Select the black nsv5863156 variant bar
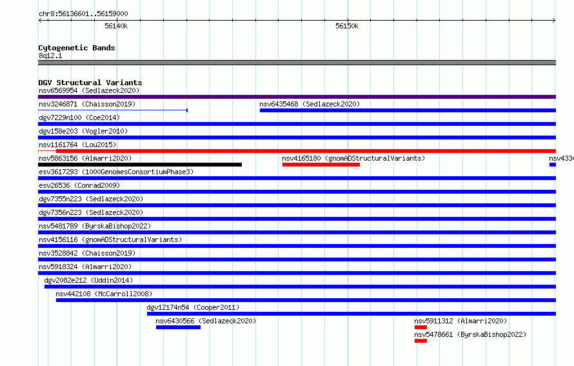This screenshot has height=366, width=574. click(140, 165)
